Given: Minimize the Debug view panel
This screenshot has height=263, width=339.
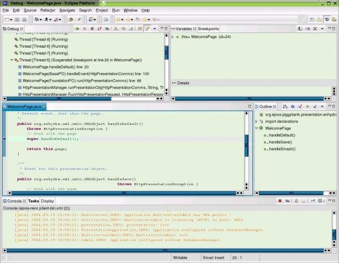Looking at the screenshot, I should [x=162, y=28].
